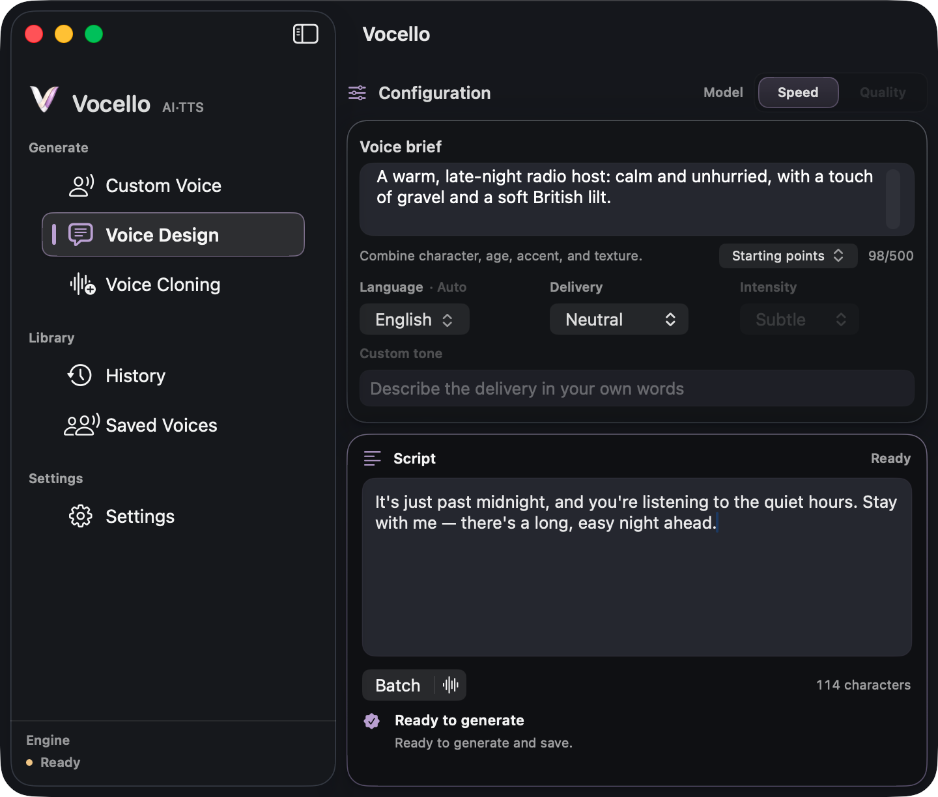Click the Engine Ready status text
938x797 pixels.
[x=60, y=762]
